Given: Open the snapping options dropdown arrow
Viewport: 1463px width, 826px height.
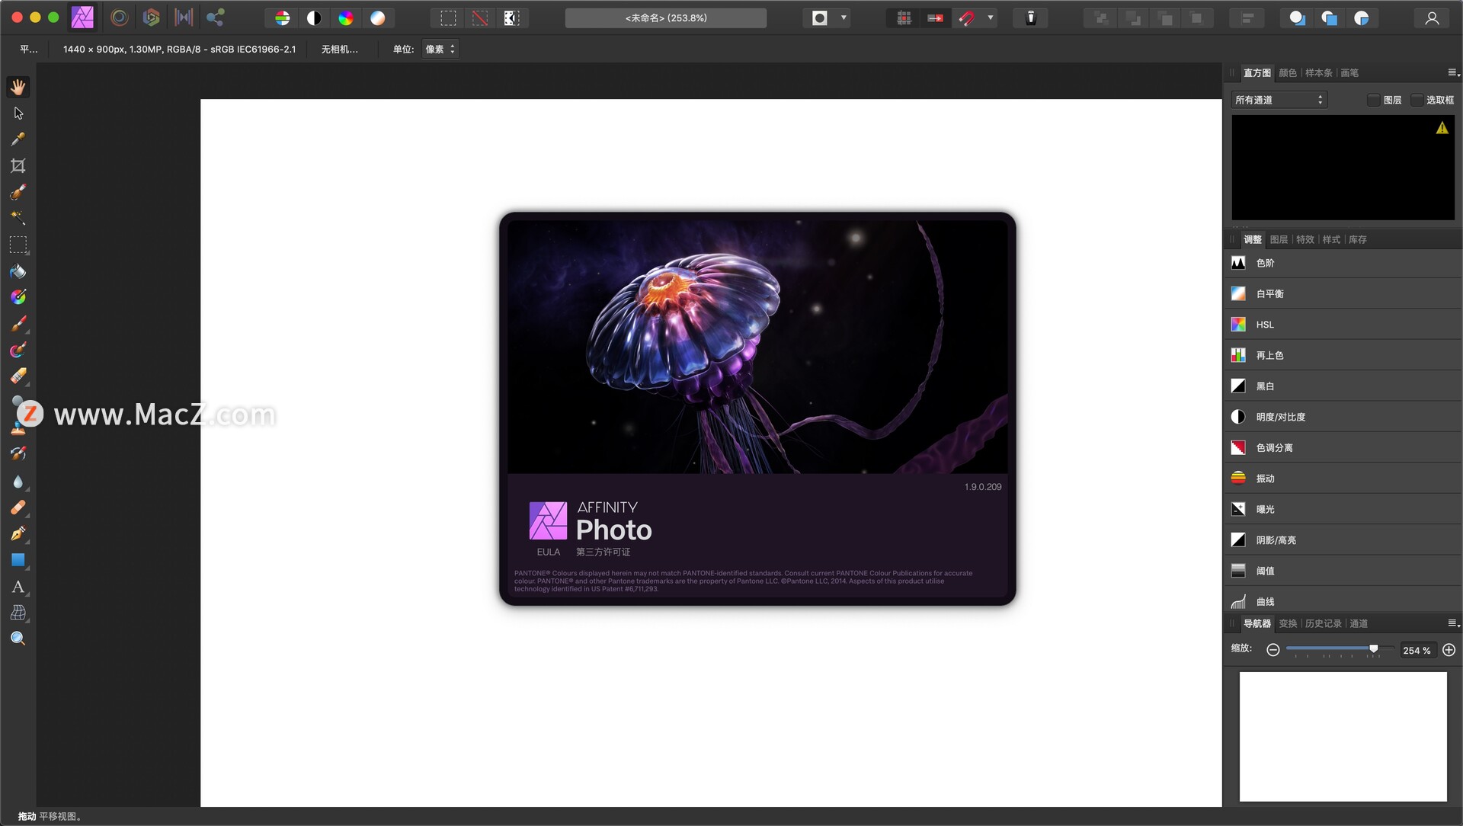Looking at the screenshot, I should [x=991, y=18].
